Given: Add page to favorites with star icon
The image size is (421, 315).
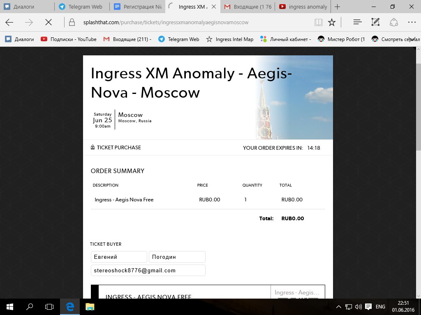Looking at the screenshot, I should (x=332, y=22).
